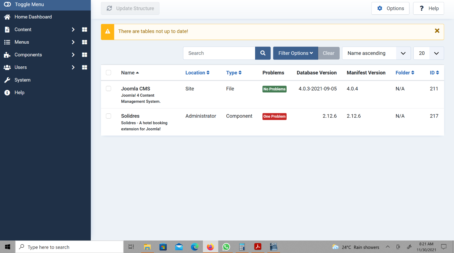The image size is (454, 253).
Task: Open WhatsApp from the taskbar
Action: click(x=226, y=247)
